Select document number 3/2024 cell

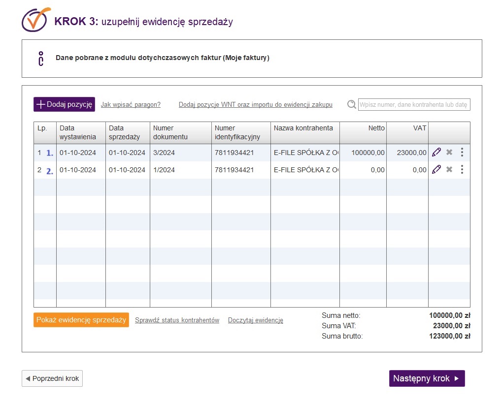click(x=180, y=153)
